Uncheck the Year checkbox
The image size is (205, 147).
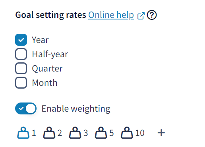[21, 40]
